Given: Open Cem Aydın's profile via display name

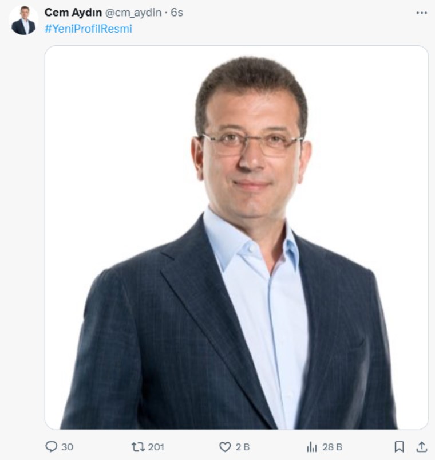Looking at the screenshot, I should 73,13.
